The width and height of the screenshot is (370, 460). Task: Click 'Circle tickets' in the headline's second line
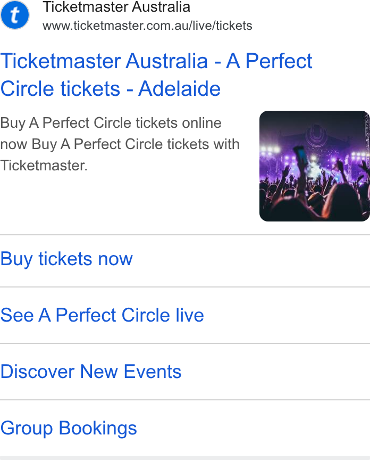pos(61,88)
